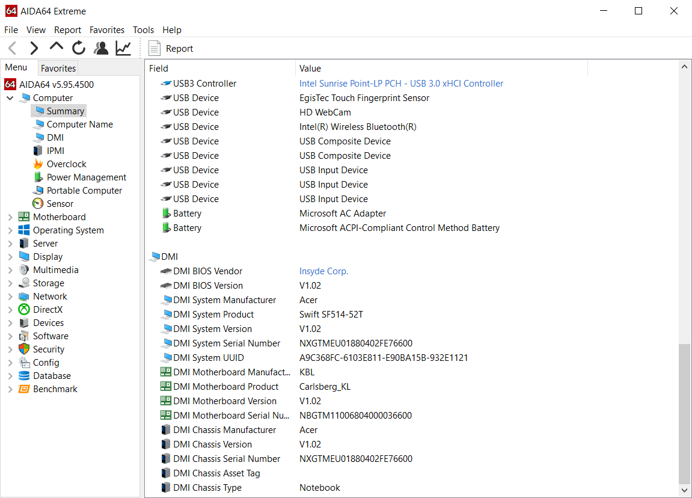Click the Multimedia speaker icon
Viewport: 692px width, 498px height.
click(x=24, y=269)
